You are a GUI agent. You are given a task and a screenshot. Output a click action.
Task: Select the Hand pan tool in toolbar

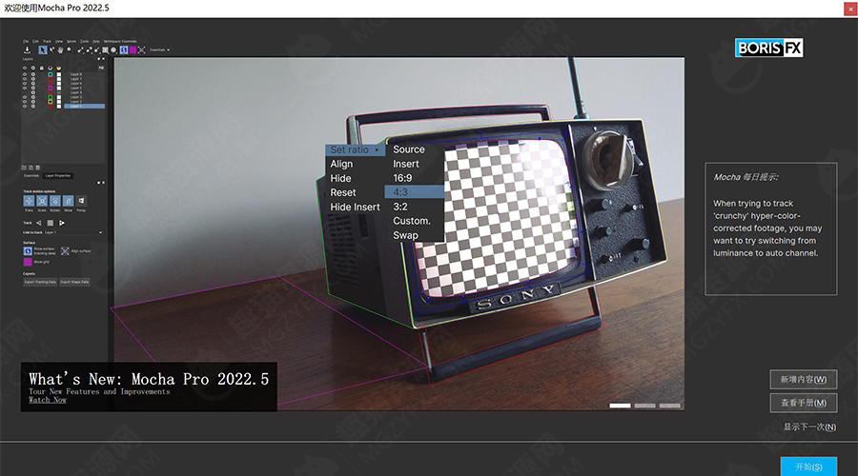tap(60, 50)
